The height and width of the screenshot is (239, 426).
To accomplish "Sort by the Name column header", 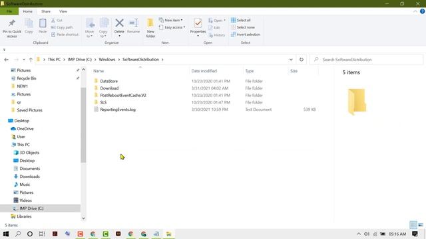I will [x=99, y=71].
